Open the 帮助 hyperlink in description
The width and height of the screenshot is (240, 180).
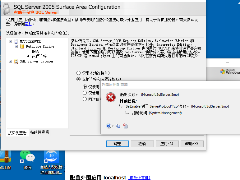pos(29,24)
